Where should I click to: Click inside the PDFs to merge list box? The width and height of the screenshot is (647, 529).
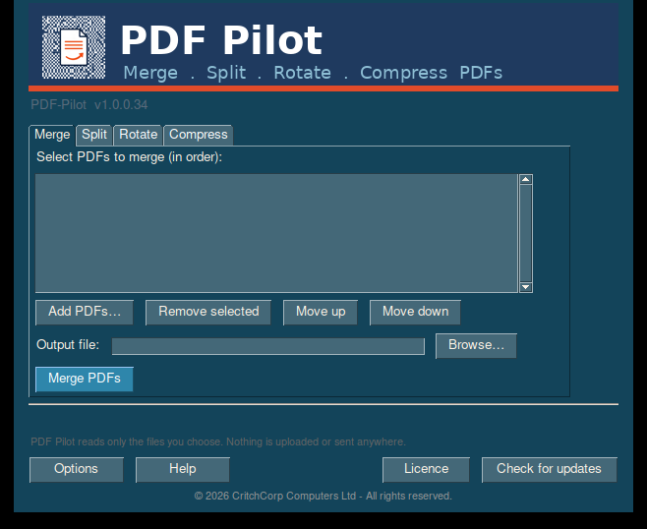click(276, 233)
